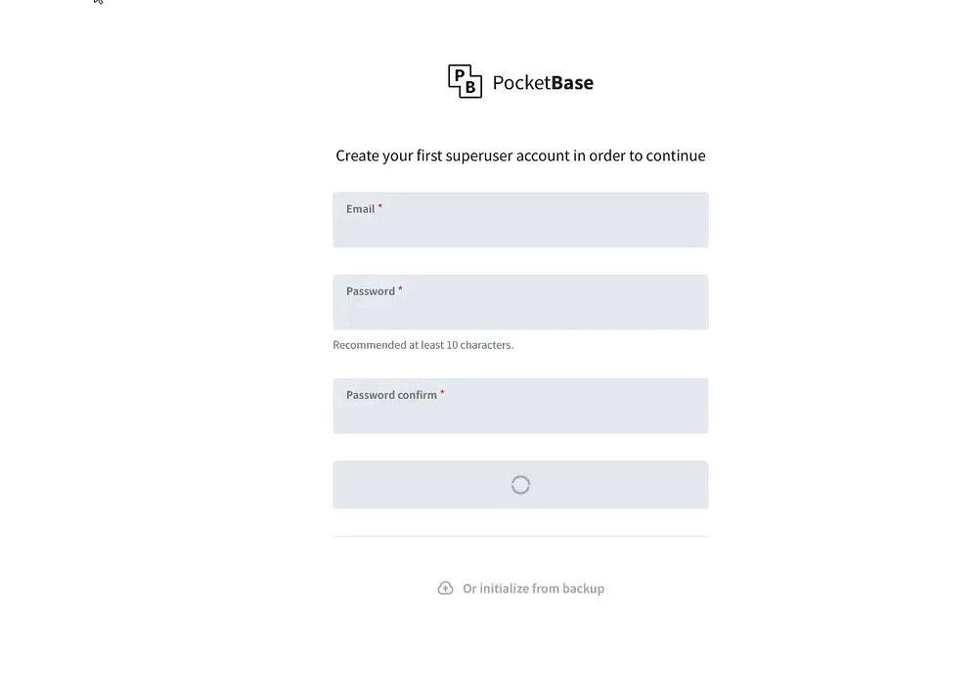978x700 pixels.
Task: Click the Or initialize from backup text
Action: point(534,588)
